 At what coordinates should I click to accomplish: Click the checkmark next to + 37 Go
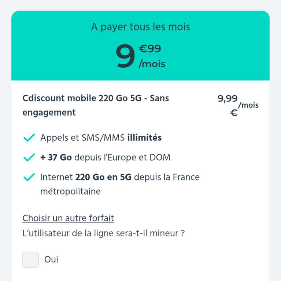[x=29, y=158]
